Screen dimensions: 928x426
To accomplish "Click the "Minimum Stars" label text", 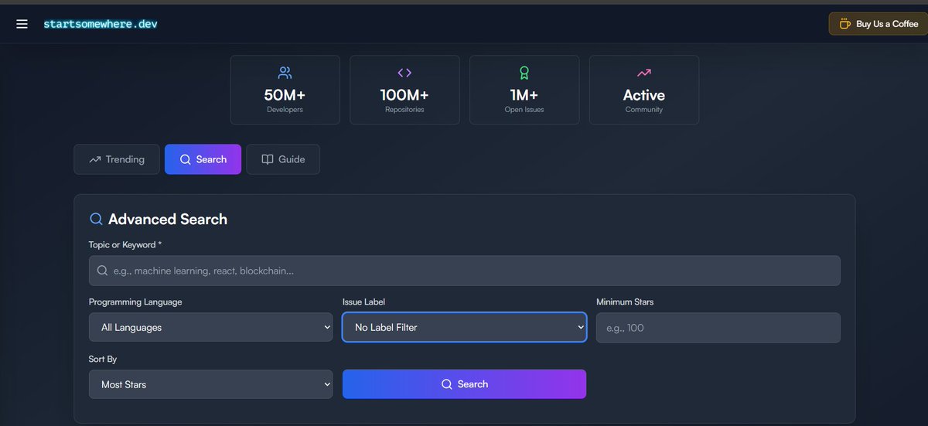I will pyautogui.click(x=625, y=302).
